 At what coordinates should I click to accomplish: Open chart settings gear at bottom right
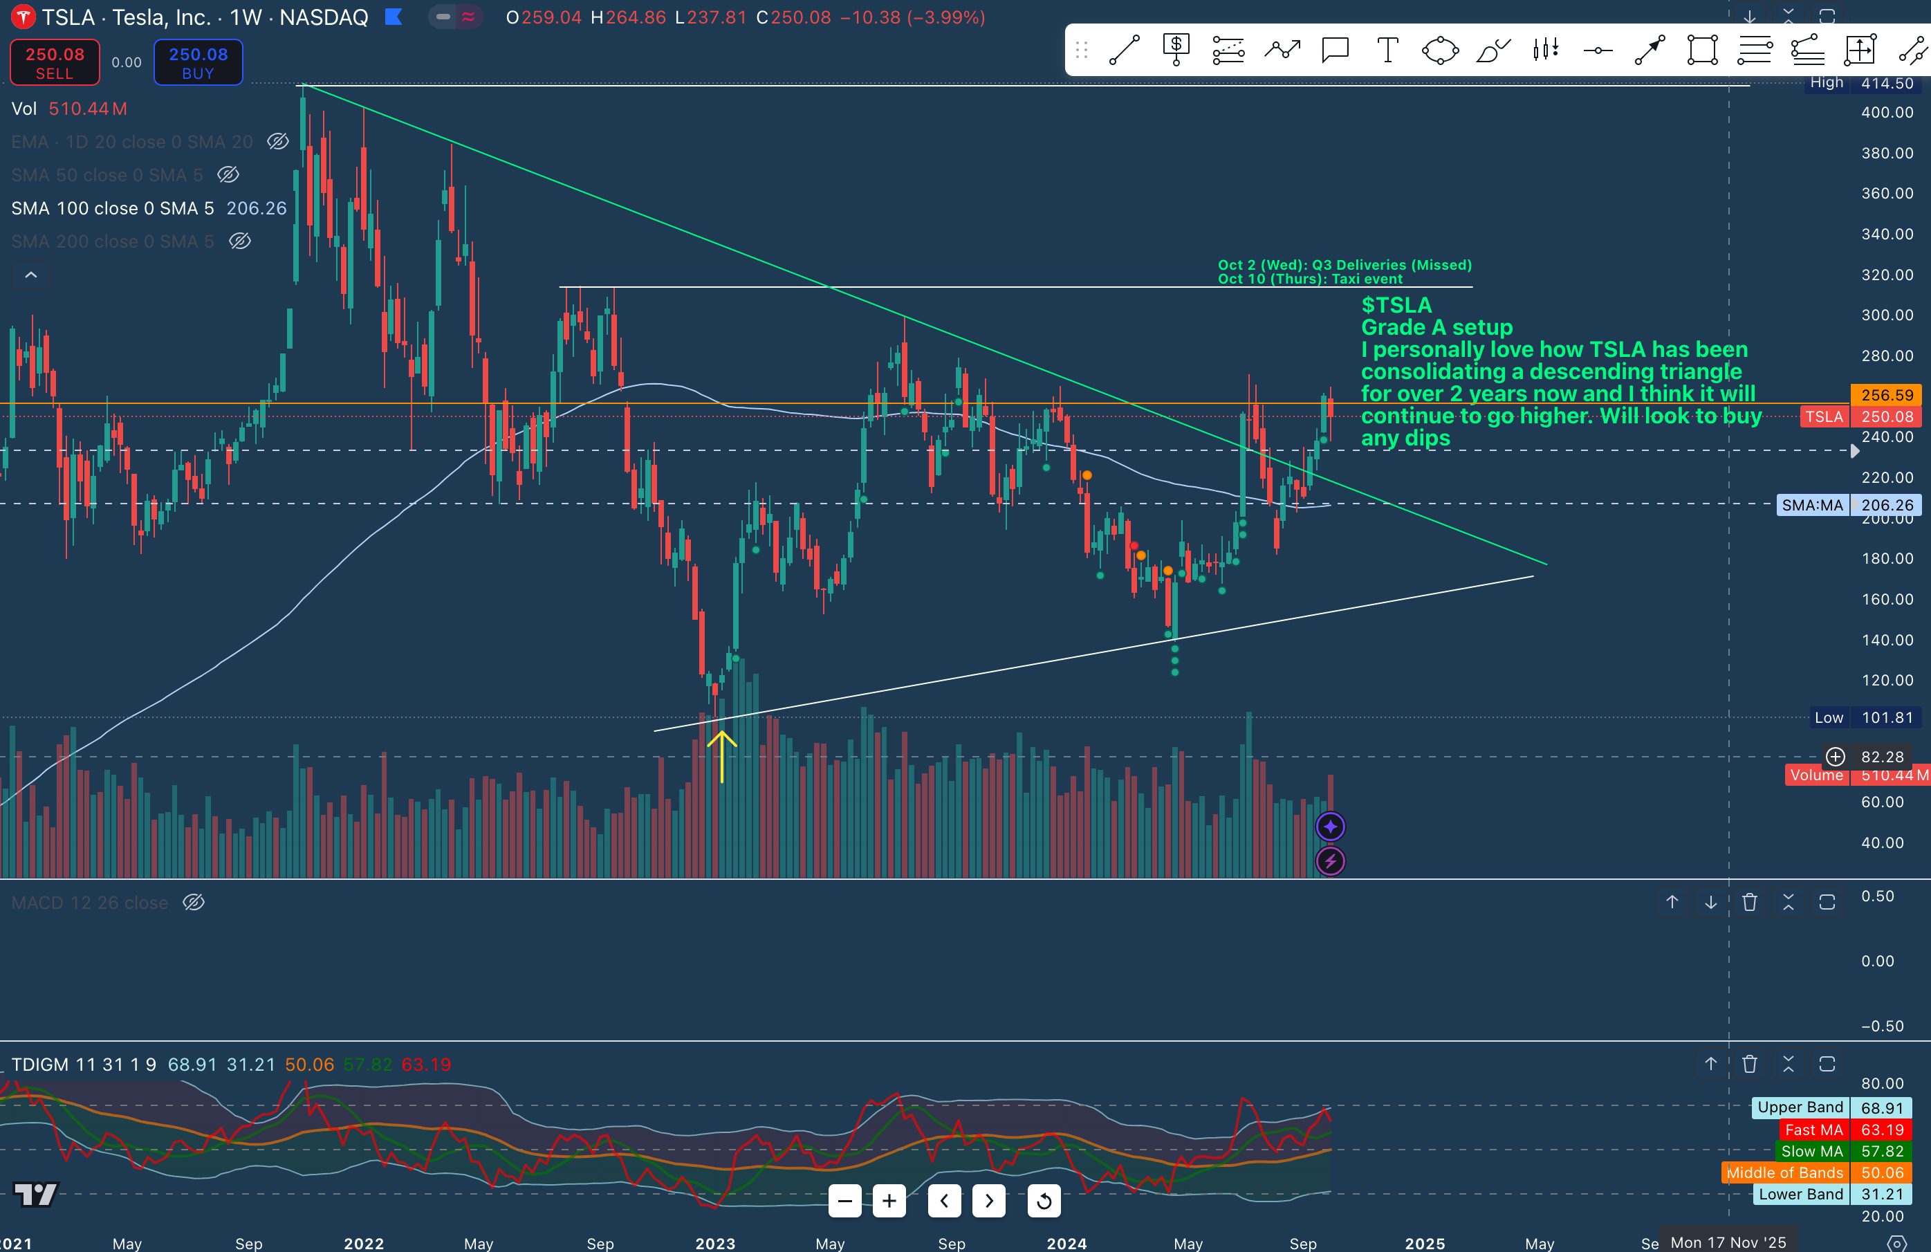(x=1896, y=1243)
